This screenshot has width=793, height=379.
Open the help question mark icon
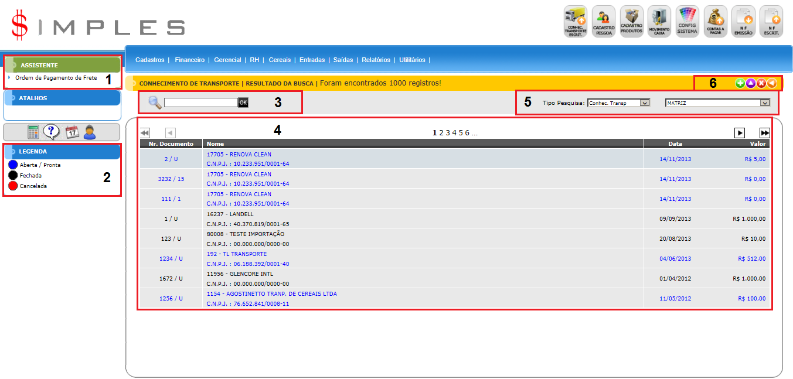pos(52,132)
